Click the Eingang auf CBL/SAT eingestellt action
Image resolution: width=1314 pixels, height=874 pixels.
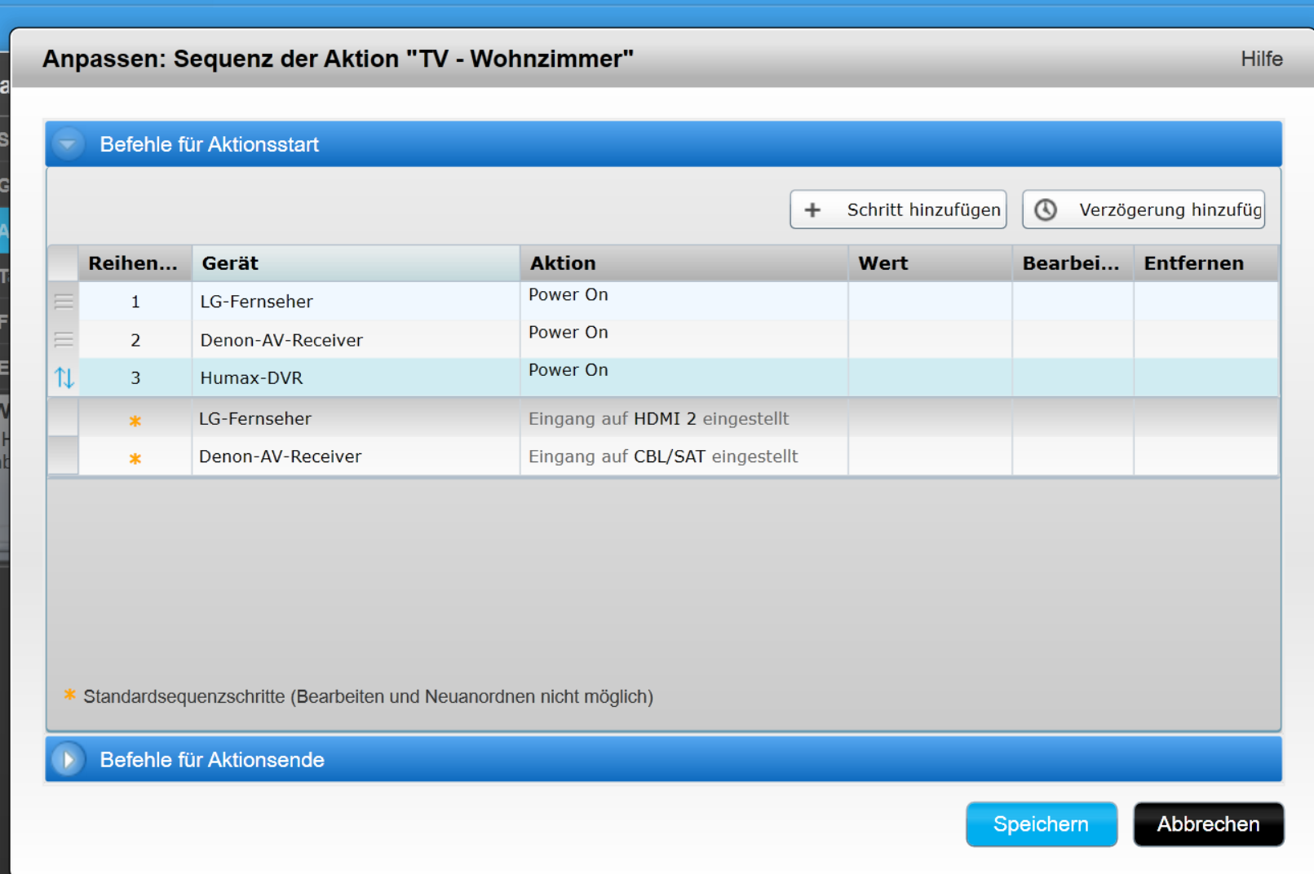coord(663,457)
